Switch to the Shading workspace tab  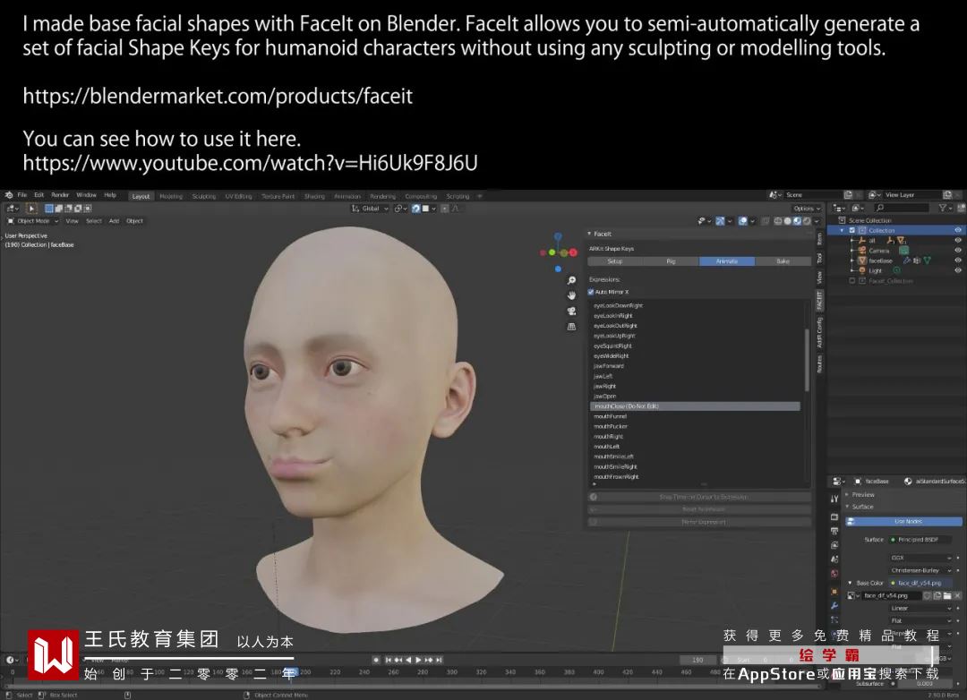pos(314,196)
